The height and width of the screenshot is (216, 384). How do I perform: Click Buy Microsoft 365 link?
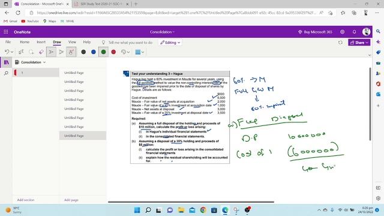(315, 32)
